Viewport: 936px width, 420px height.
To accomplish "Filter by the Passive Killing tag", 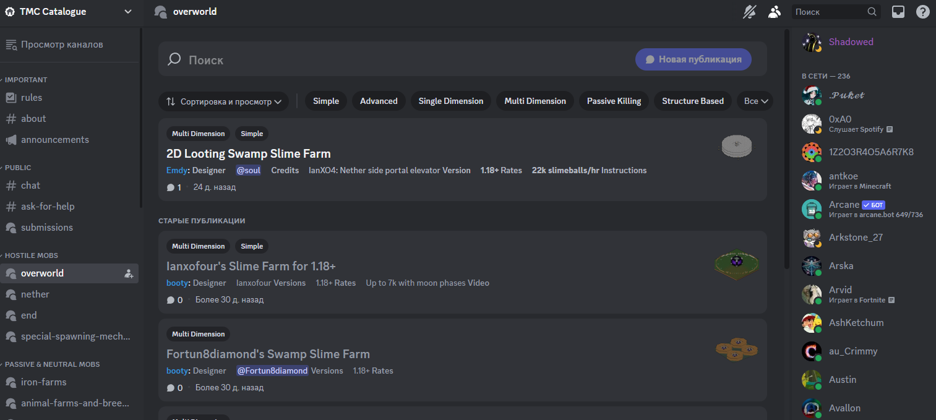I will coord(614,101).
